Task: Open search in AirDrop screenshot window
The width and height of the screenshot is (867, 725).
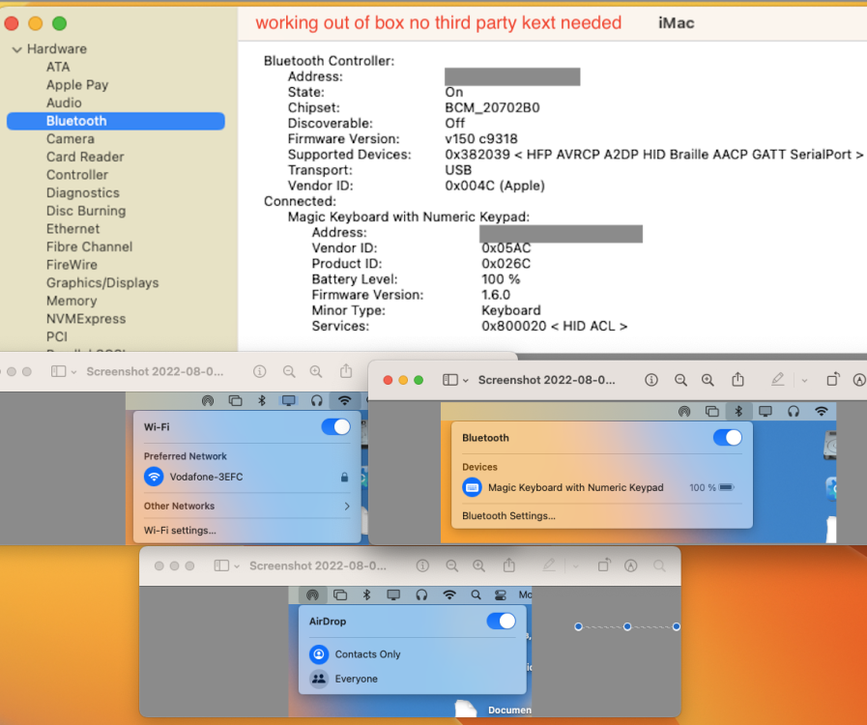Action: 659,565
